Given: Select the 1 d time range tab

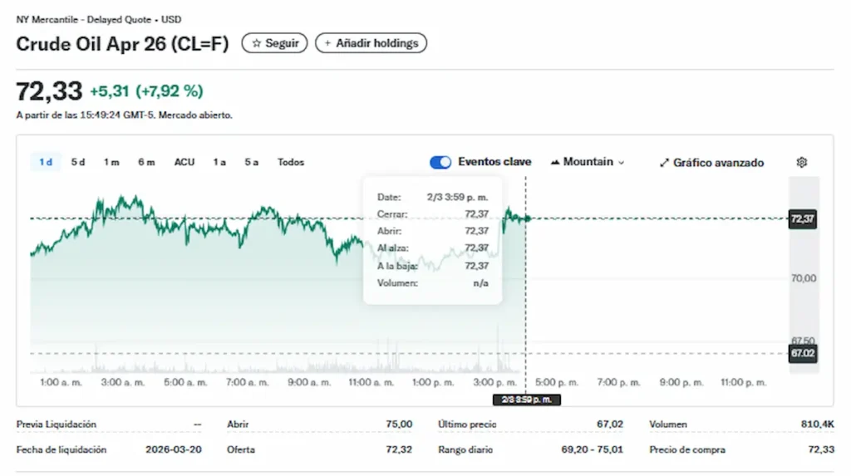Looking at the screenshot, I should [x=46, y=162].
